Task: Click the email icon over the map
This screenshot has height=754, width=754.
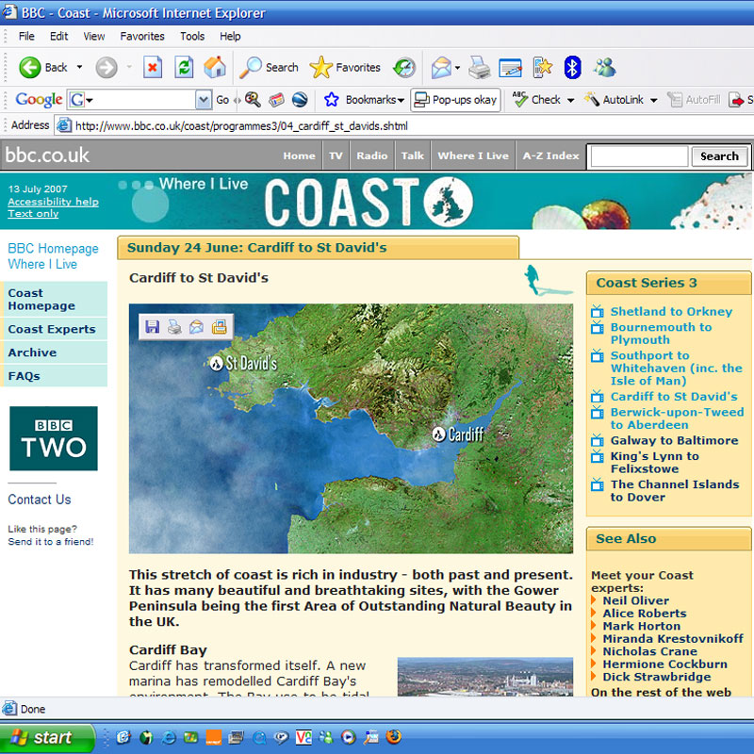Action: [x=196, y=327]
